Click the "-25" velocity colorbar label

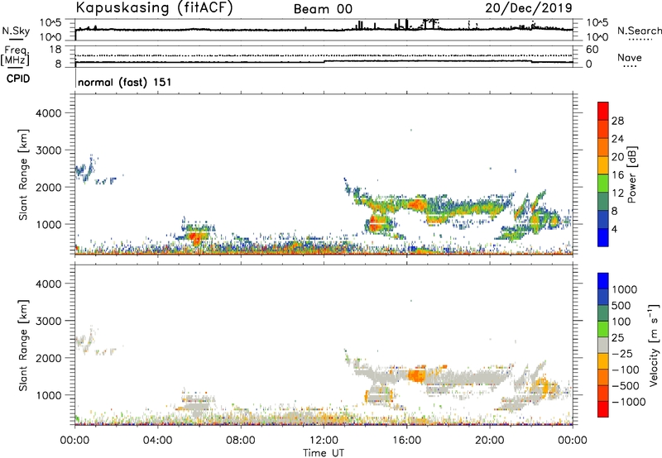tap(622, 354)
